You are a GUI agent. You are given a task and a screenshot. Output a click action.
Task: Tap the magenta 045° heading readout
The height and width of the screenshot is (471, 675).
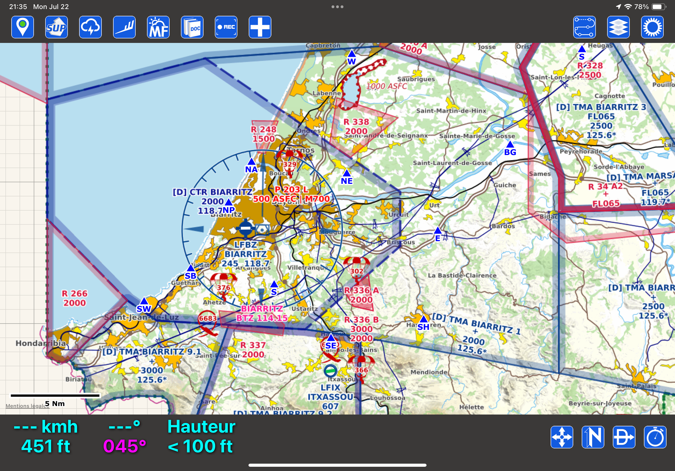[x=125, y=446]
